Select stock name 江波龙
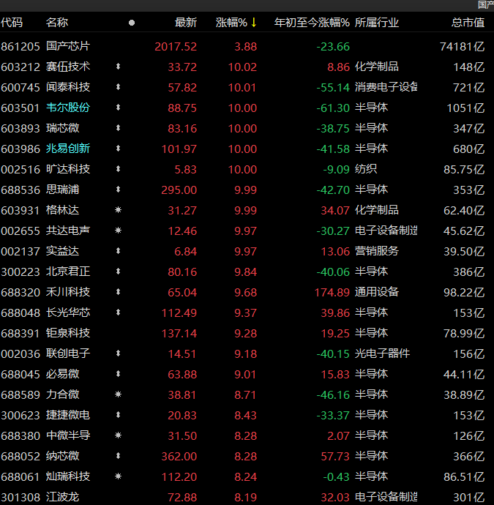 point(62,497)
